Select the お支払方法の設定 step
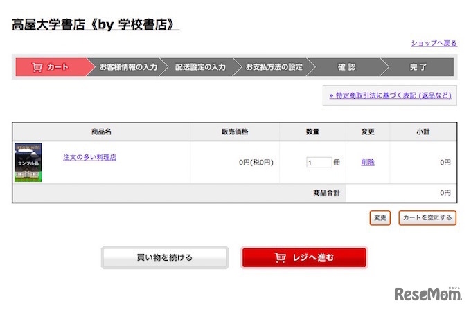 [x=274, y=67]
